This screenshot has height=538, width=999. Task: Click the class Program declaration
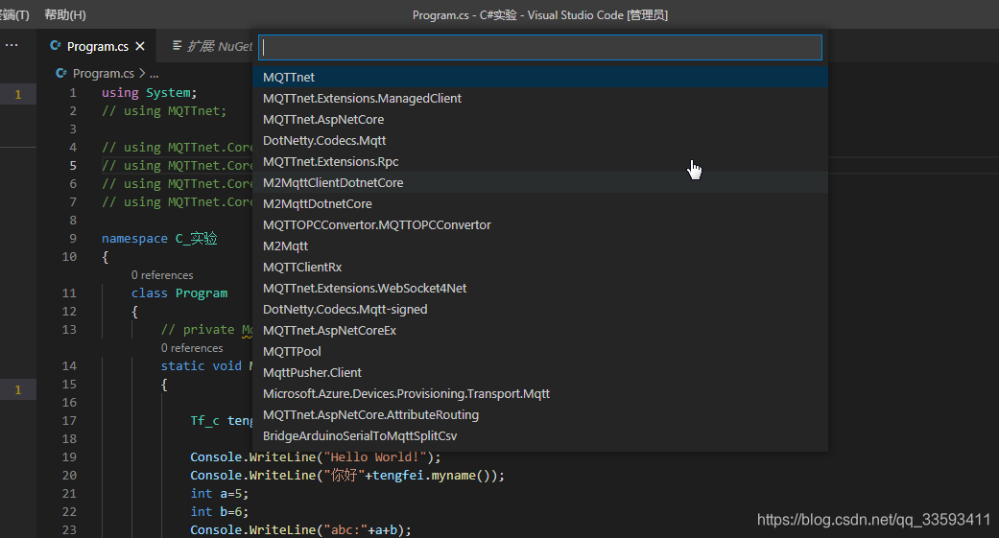179,292
